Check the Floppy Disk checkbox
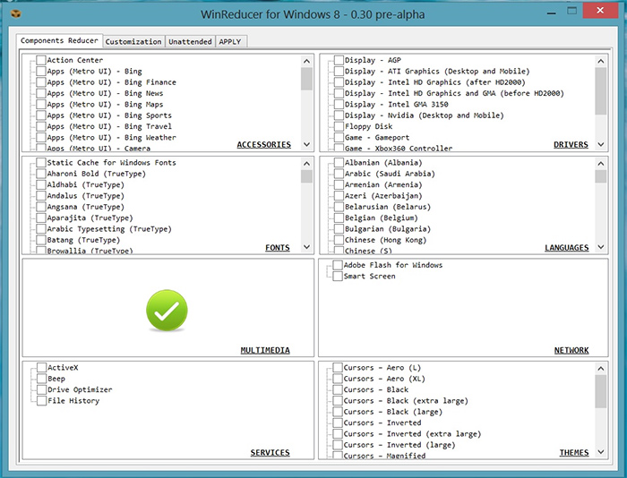The width and height of the screenshot is (627, 478). coord(339,126)
